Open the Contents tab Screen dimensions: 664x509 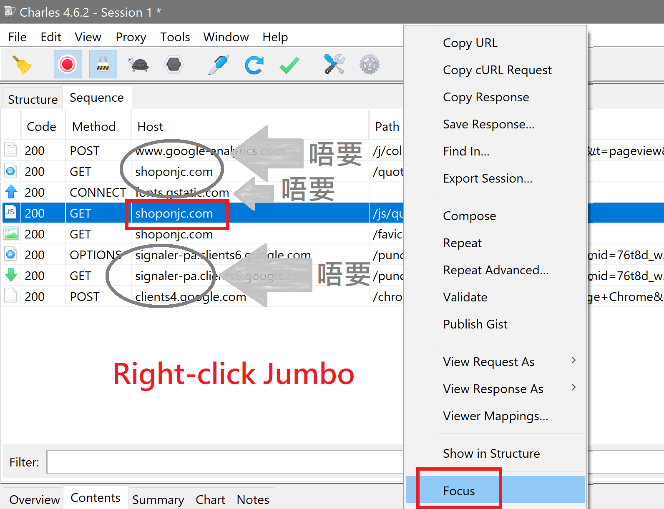click(96, 498)
